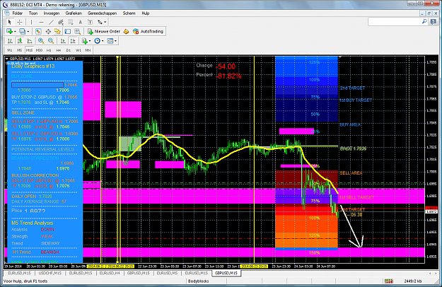This screenshot has height=287, width=442.
Task: Zoom in on the chart
Action: click(x=41, y=41)
